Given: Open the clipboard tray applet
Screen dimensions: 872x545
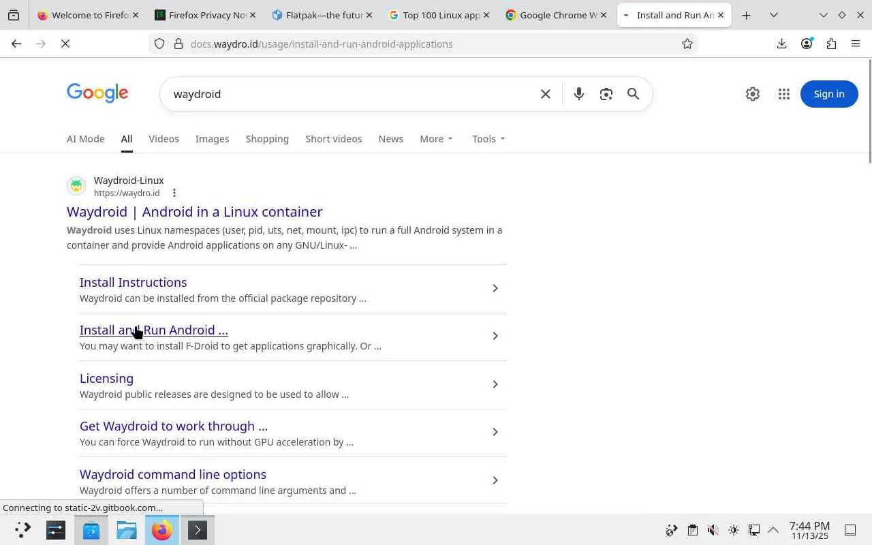Looking at the screenshot, I should tap(693, 530).
